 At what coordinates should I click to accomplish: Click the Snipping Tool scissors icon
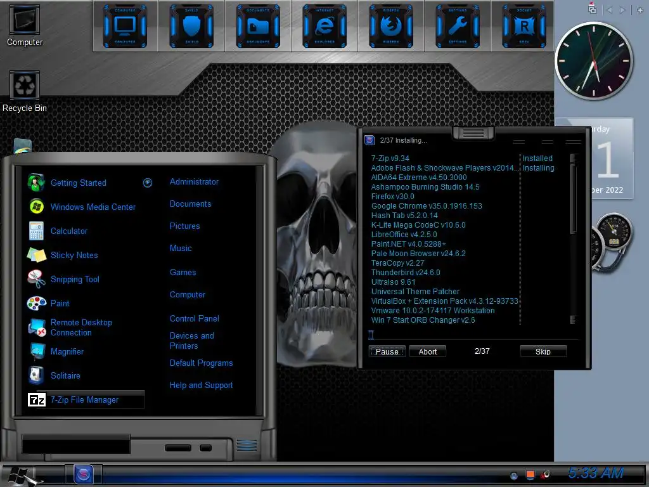point(36,279)
